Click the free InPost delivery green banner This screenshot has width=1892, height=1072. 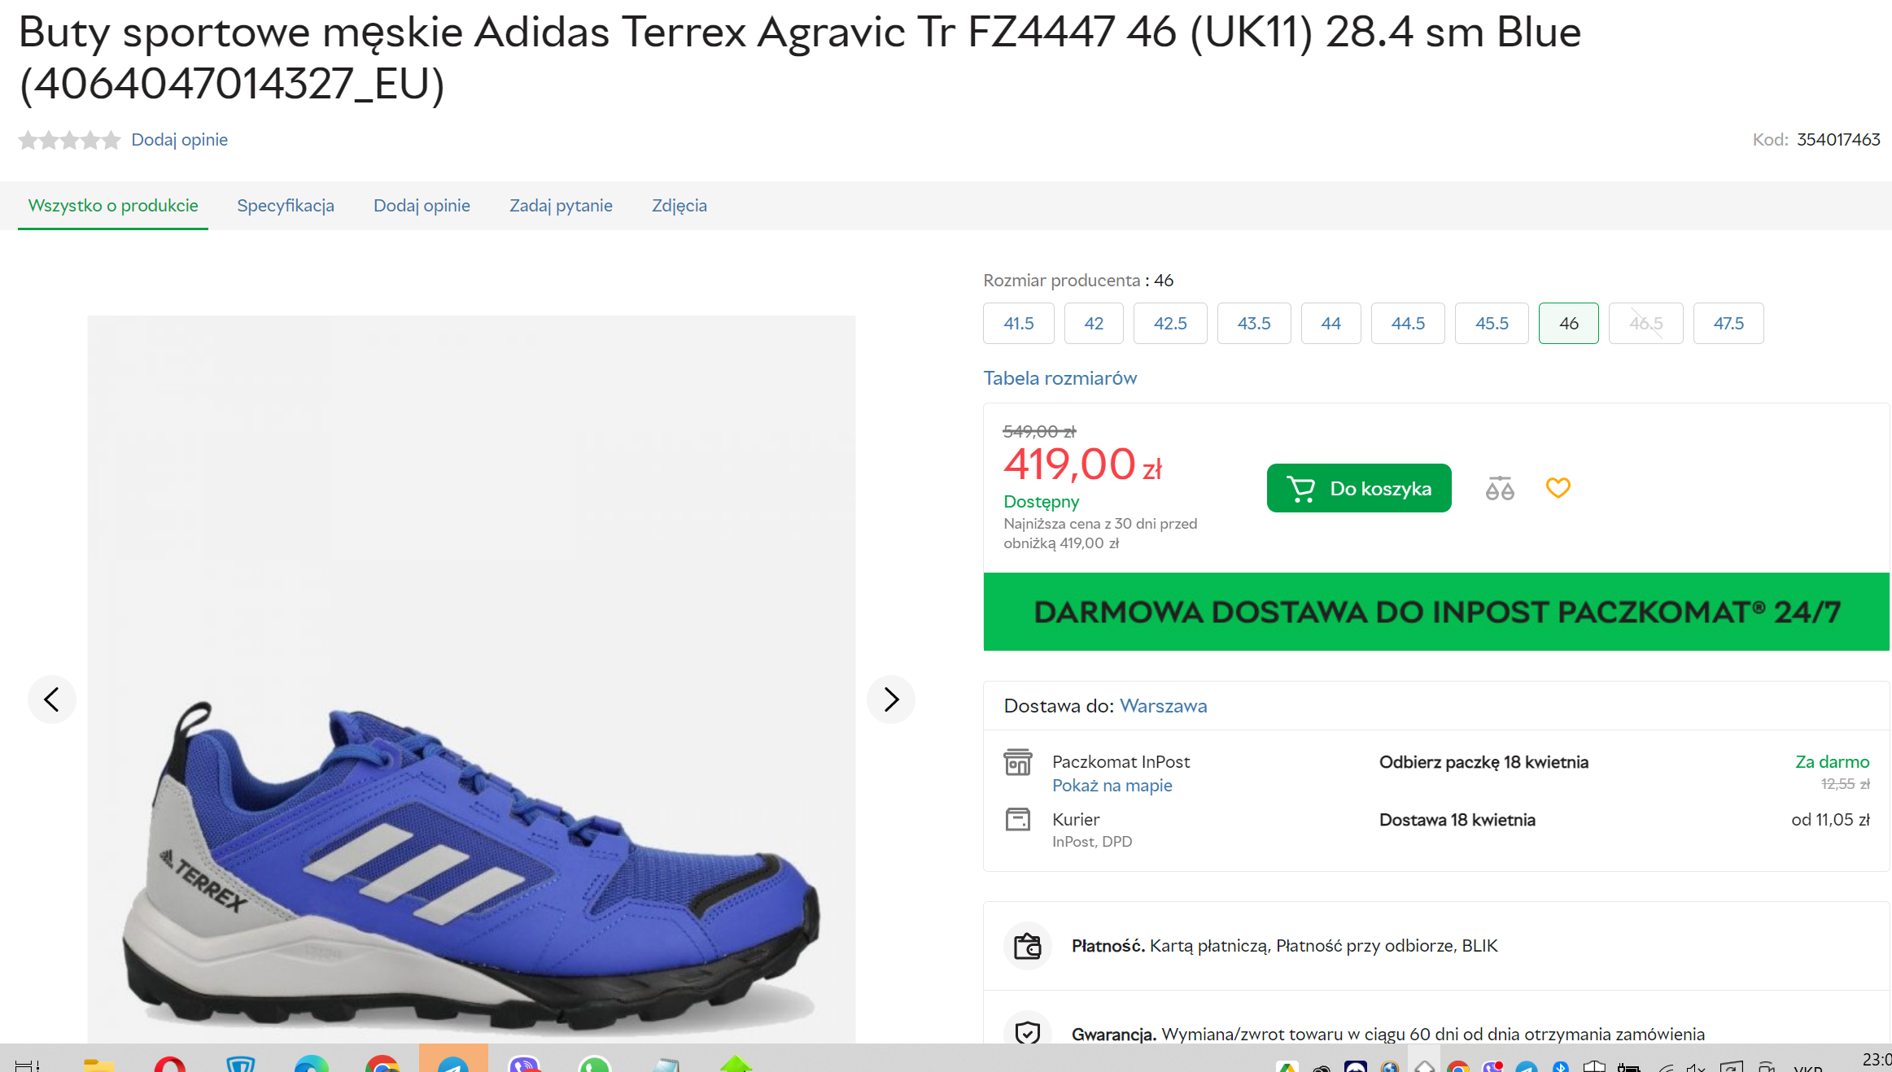coord(1435,612)
